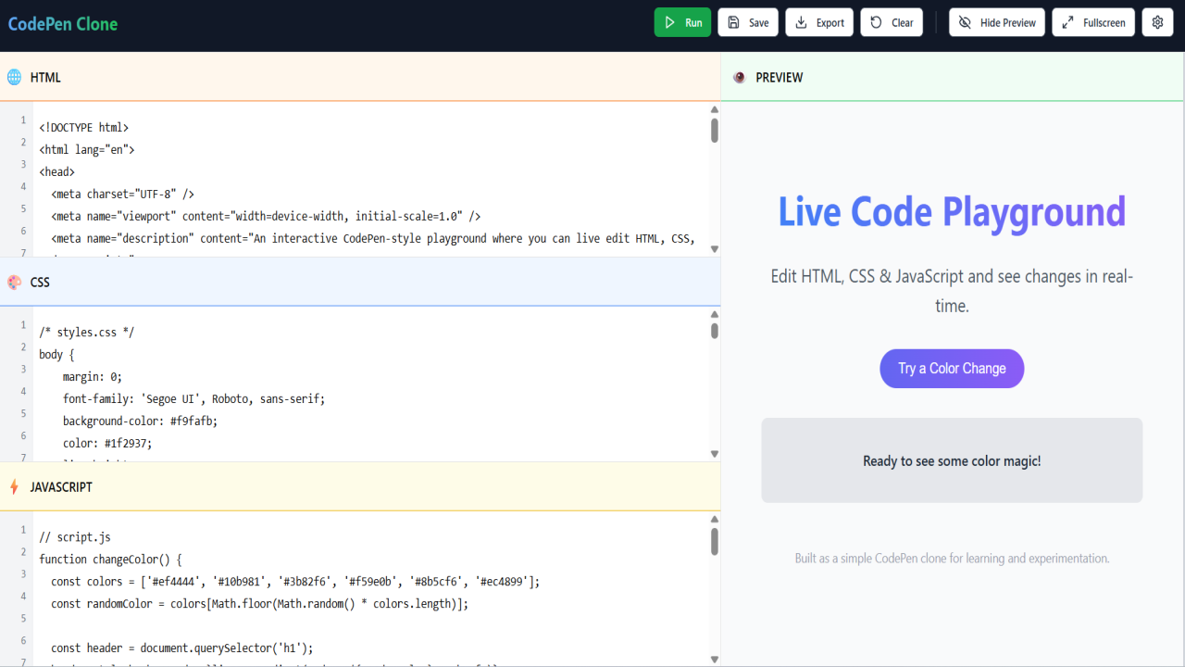Click the CSS editor's scroll-up arrow

coord(713,315)
